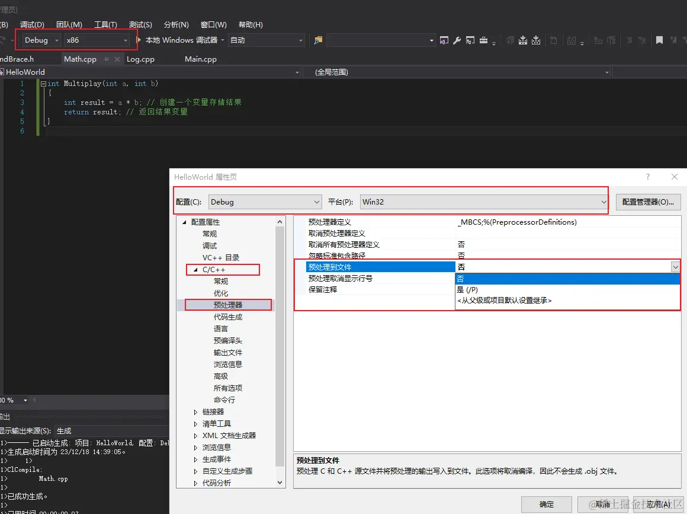Image resolution: width=687 pixels, height=514 pixels.
Task: Open the Debug solution configuration dropdown in toolbar
Action: [41, 40]
